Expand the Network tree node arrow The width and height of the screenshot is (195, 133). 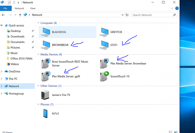(x=2, y=86)
